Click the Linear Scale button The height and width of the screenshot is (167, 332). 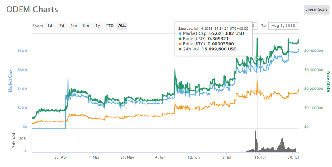tap(316, 10)
